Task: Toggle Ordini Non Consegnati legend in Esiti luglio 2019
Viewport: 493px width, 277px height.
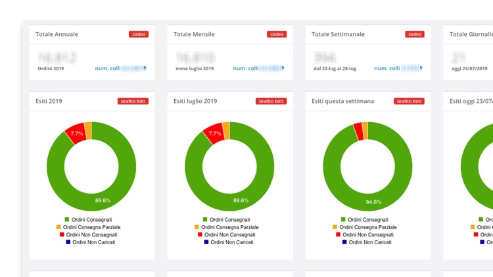Action: 227,234
